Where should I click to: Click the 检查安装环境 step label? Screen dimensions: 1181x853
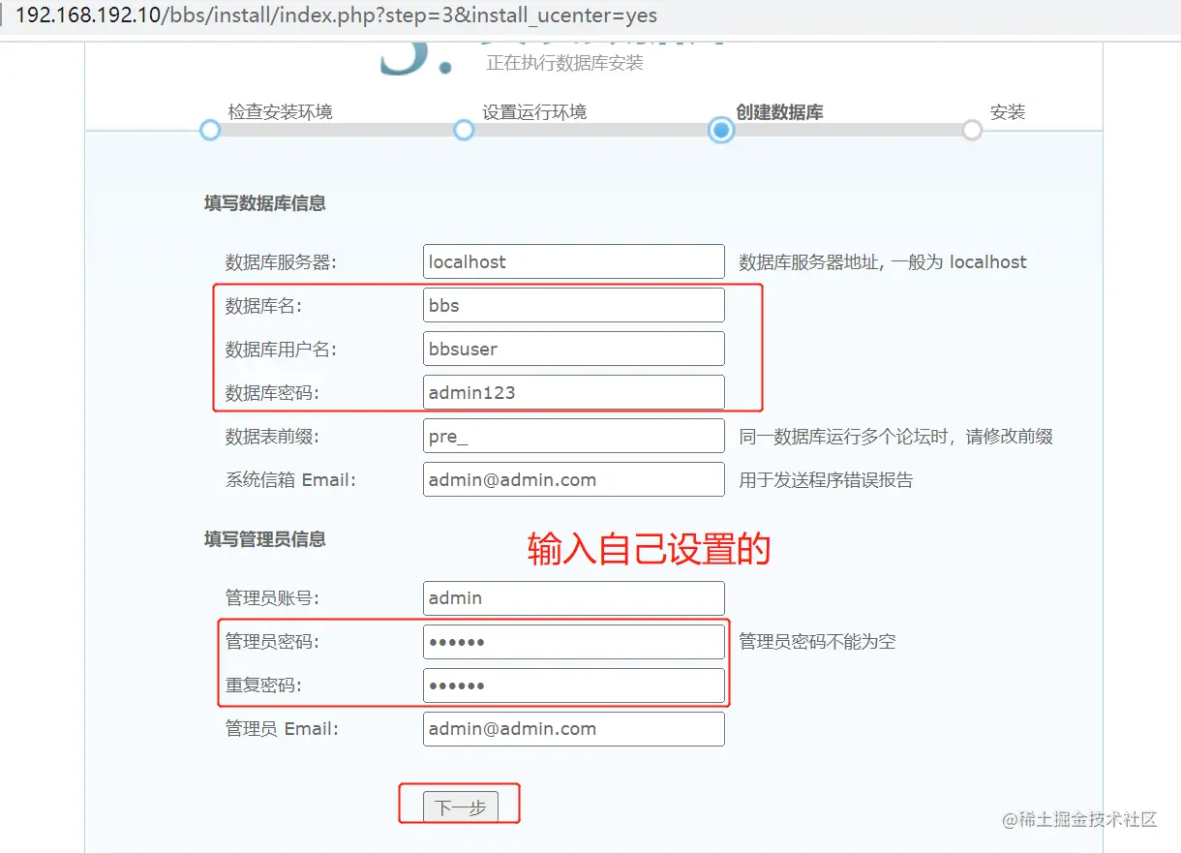click(281, 112)
